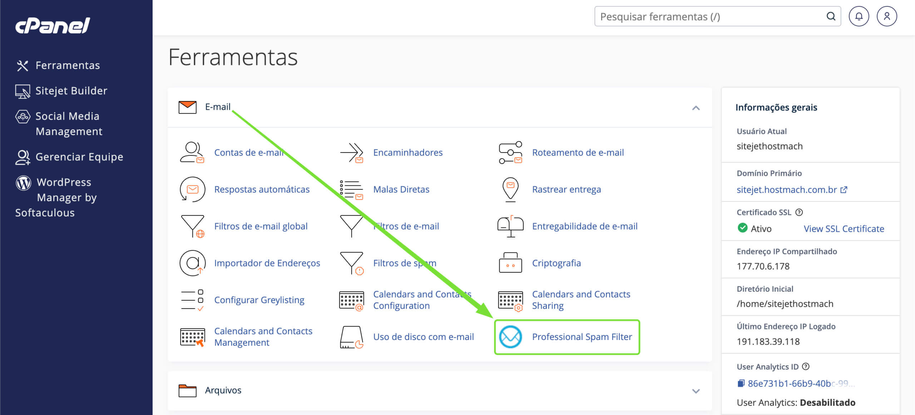Open Configurar Greylisting

(x=259, y=300)
